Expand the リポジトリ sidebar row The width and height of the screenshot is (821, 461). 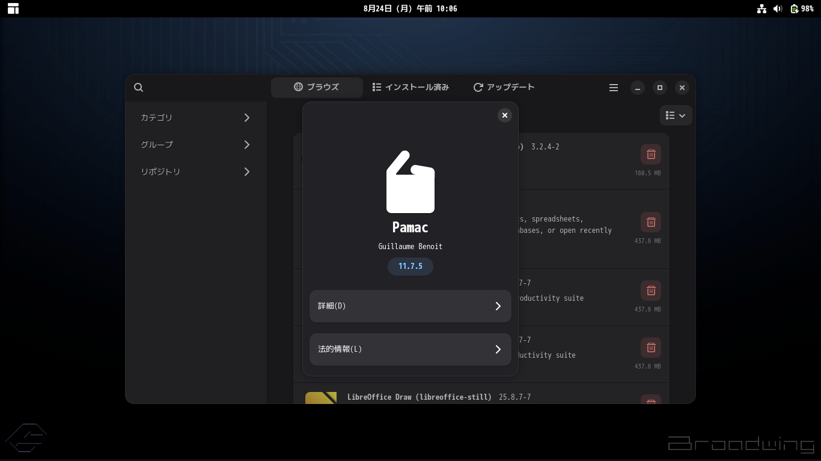click(195, 172)
